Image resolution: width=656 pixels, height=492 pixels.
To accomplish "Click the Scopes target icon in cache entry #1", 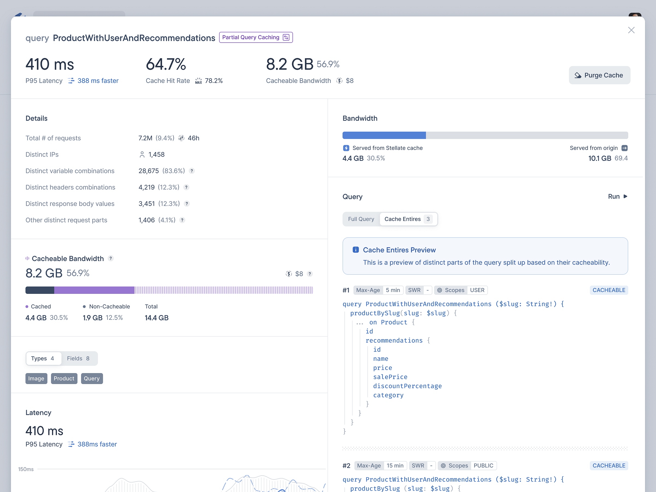I will coord(440,290).
